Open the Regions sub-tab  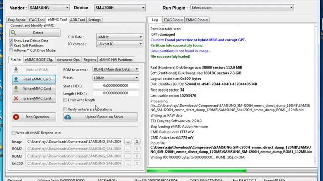coord(90,60)
